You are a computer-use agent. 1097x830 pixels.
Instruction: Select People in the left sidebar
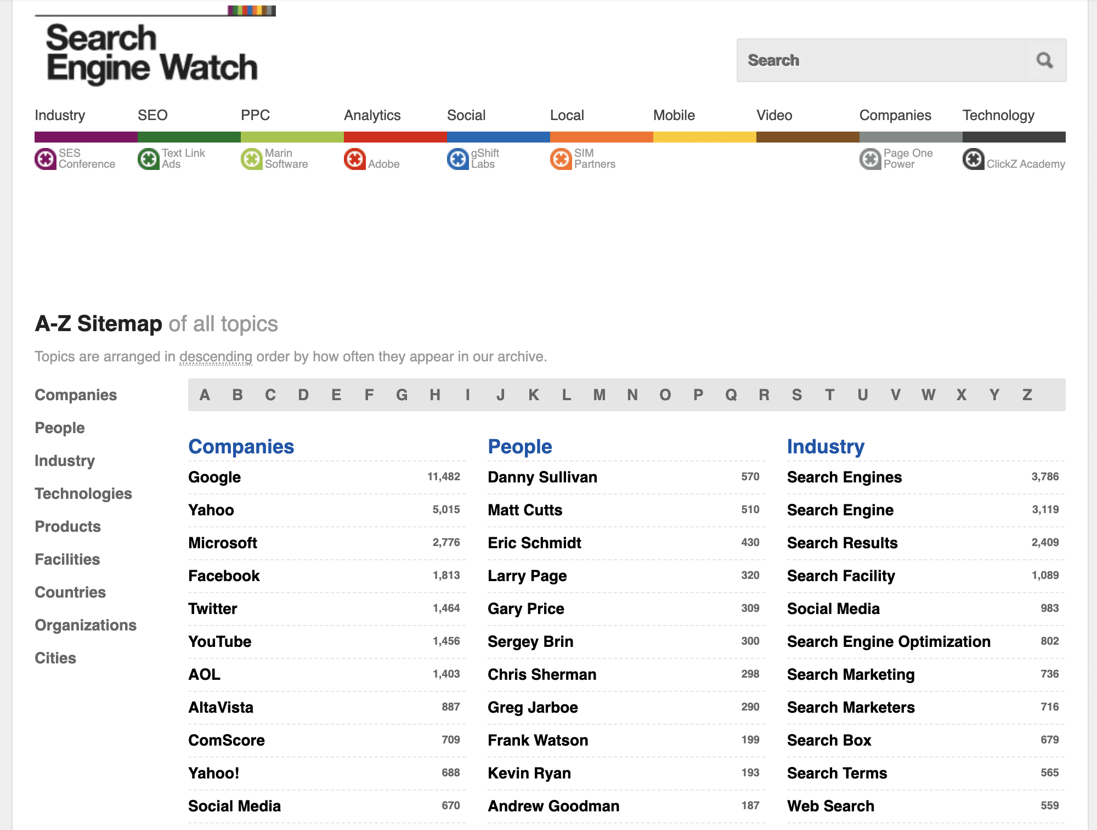tap(60, 428)
